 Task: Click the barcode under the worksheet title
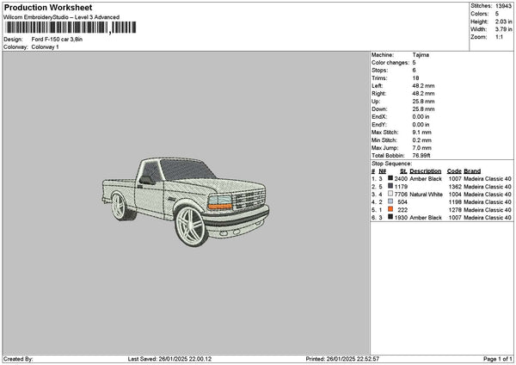(x=71, y=28)
